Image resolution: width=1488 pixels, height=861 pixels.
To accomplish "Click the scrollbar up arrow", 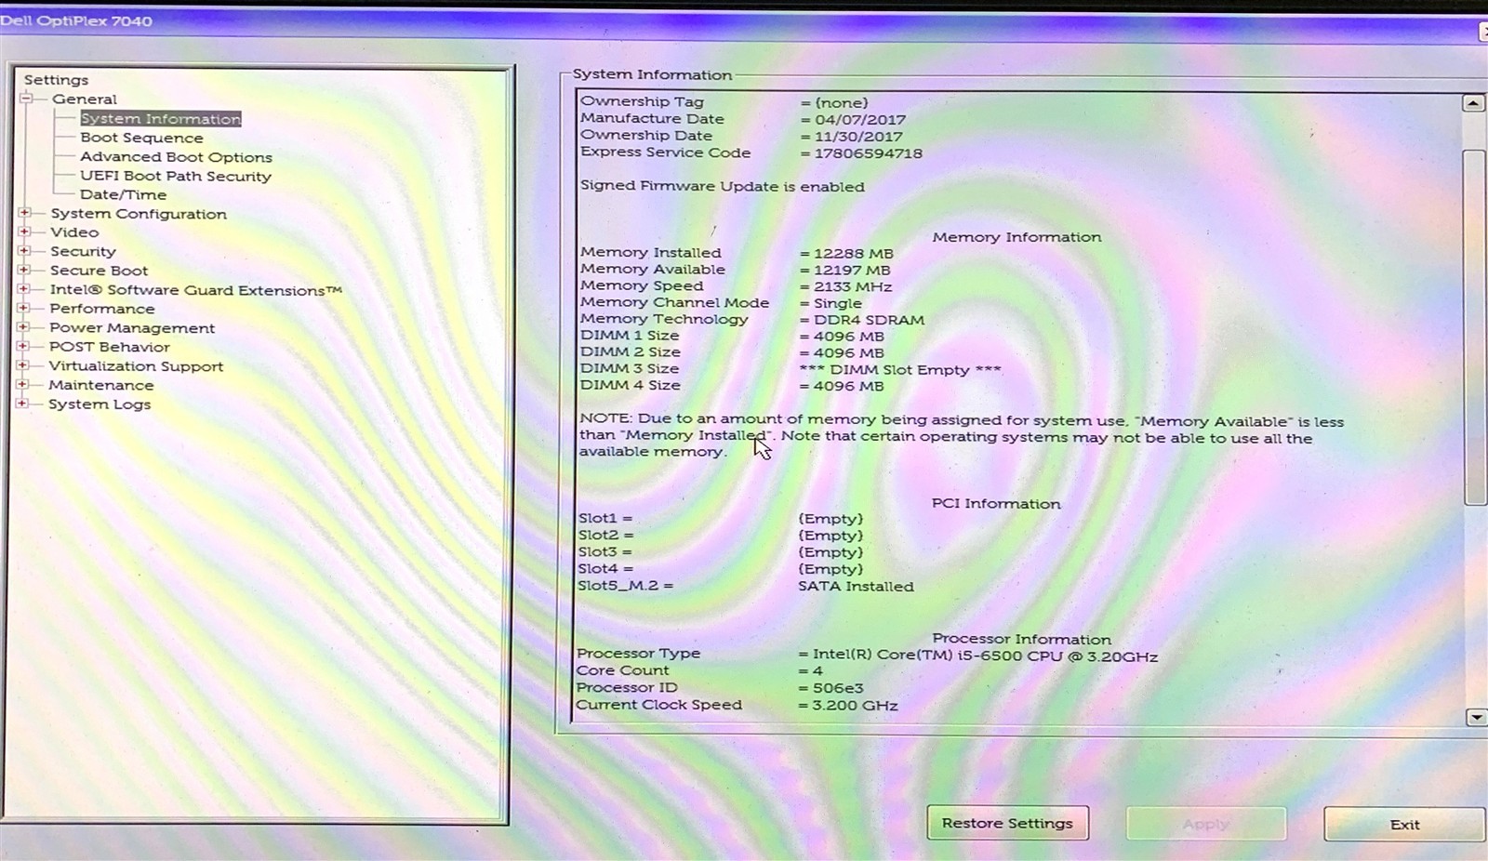I will click(x=1473, y=102).
